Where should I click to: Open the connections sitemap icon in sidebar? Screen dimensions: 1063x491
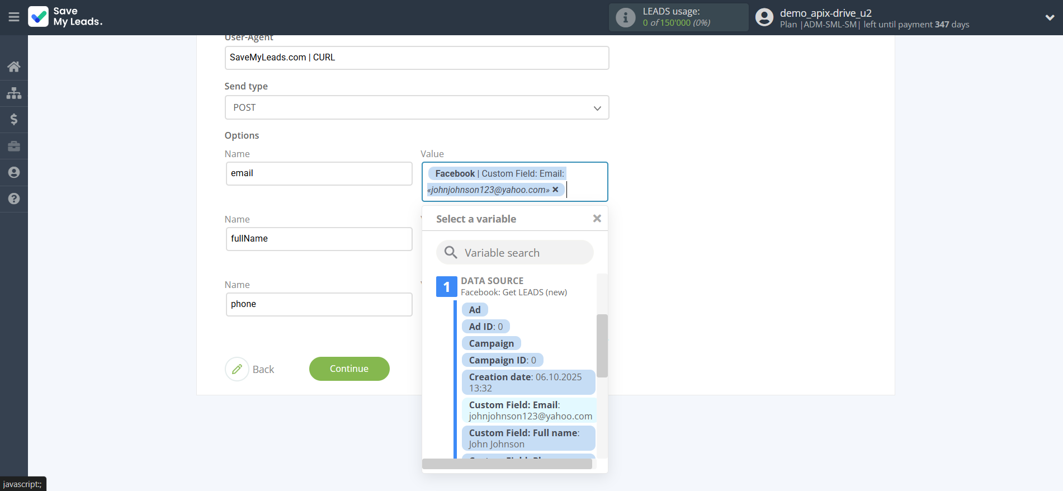coord(14,93)
